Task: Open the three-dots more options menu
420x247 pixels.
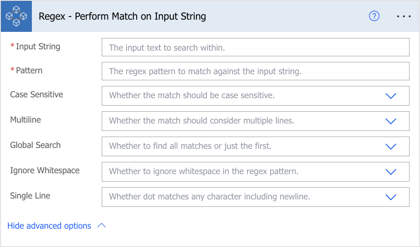Action: (x=404, y=16)
